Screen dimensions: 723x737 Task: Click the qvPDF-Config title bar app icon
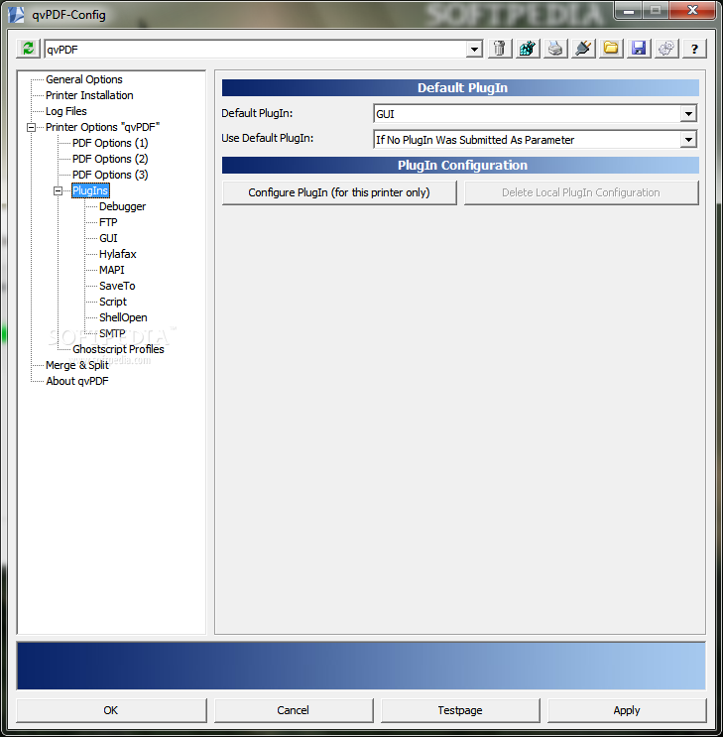tap(17, 14)
